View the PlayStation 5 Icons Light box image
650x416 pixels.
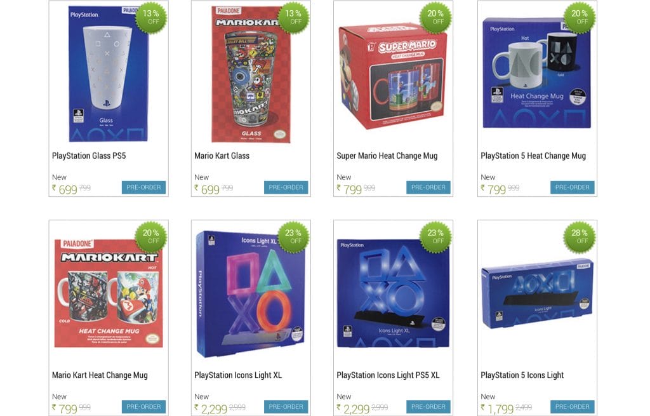coord(537,293)
